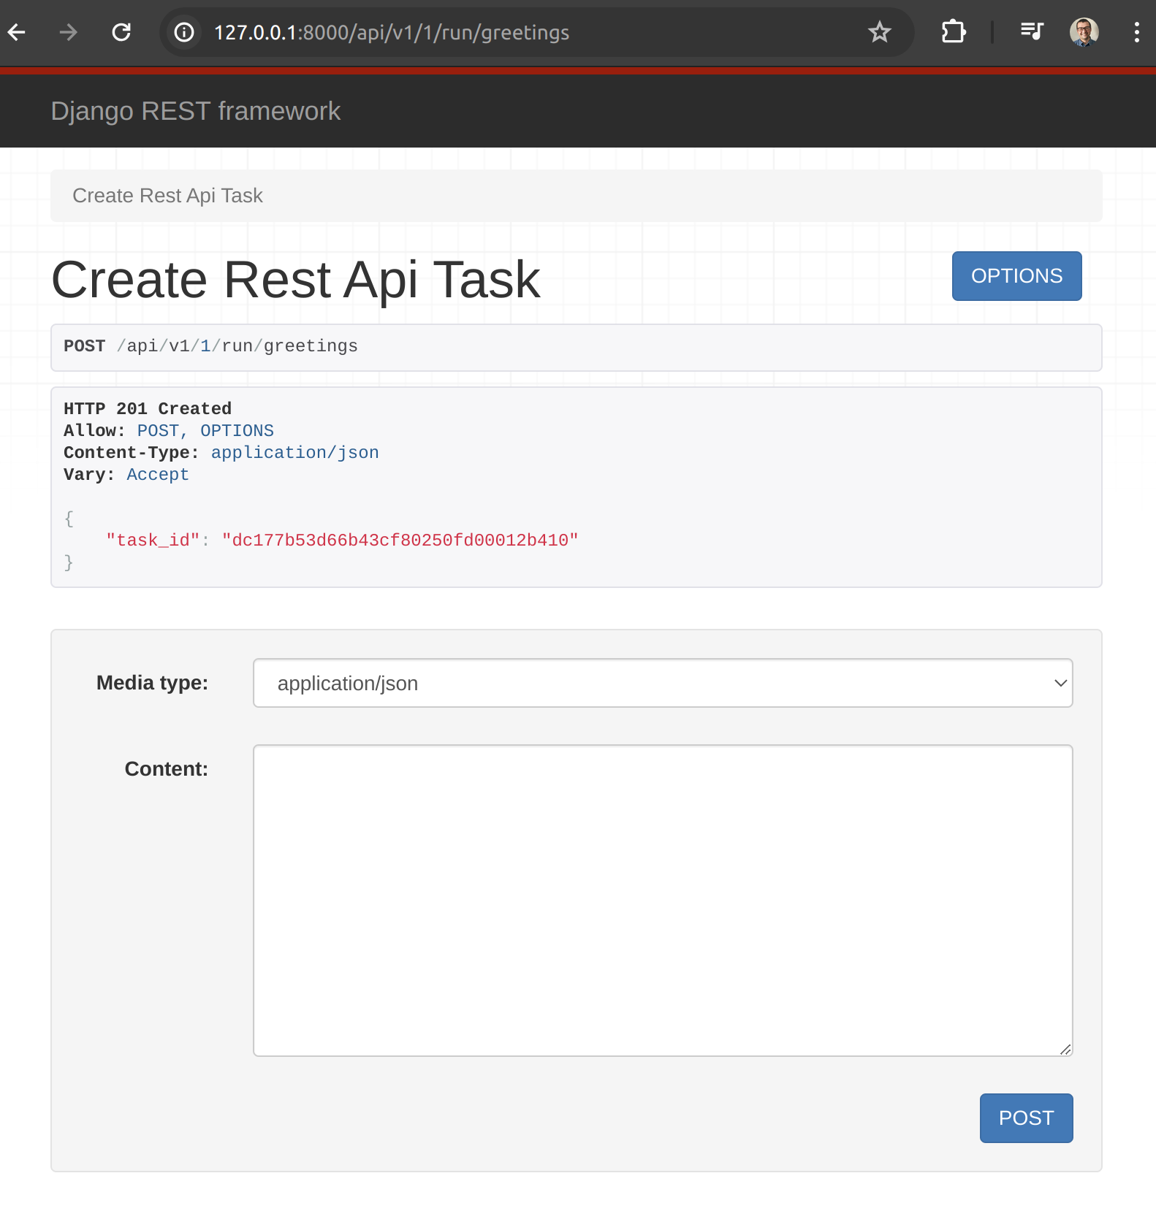Open the extensions puzzle icon

(x=954, y=32)
